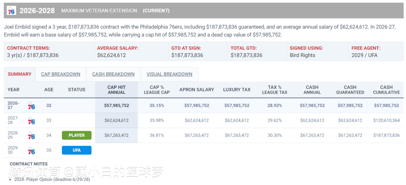The width and height of the screenshot is (406, 185).
Task: Select the 2027-28 cap hit value $62,624,612
Action: pyautogui.click(x=117, y=121)
